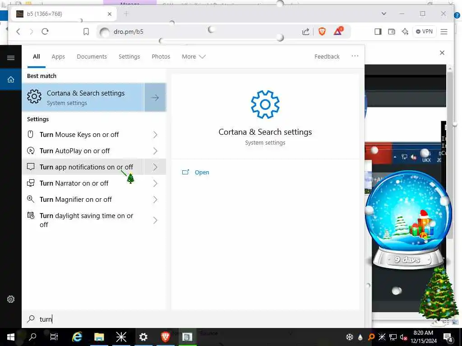The image size is (462, 346).
Task: Open Task View in taskbar
Action: tap(54, 337)
